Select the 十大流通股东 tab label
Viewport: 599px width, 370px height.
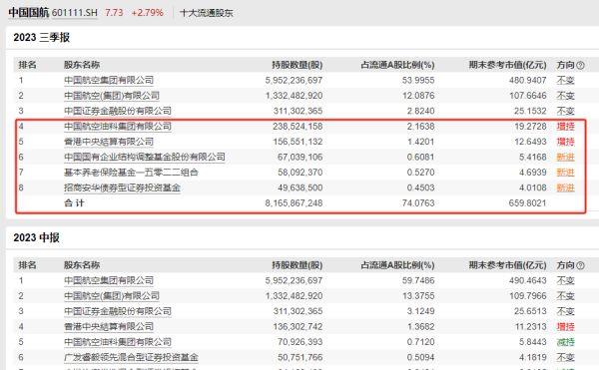point(207,13)
